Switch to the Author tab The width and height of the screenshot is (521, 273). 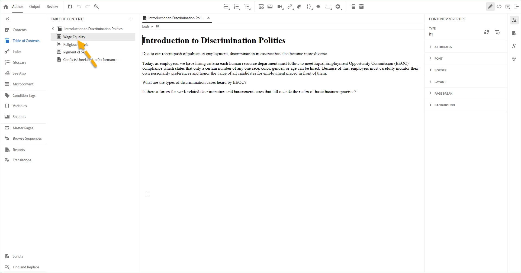pos(18,7)
